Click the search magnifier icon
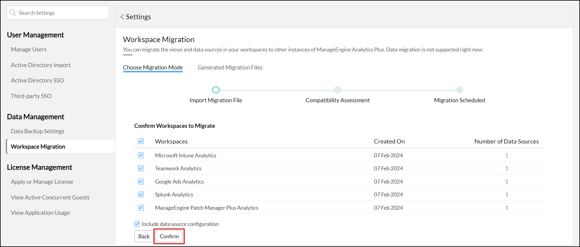580x247 pixels. 13,13
